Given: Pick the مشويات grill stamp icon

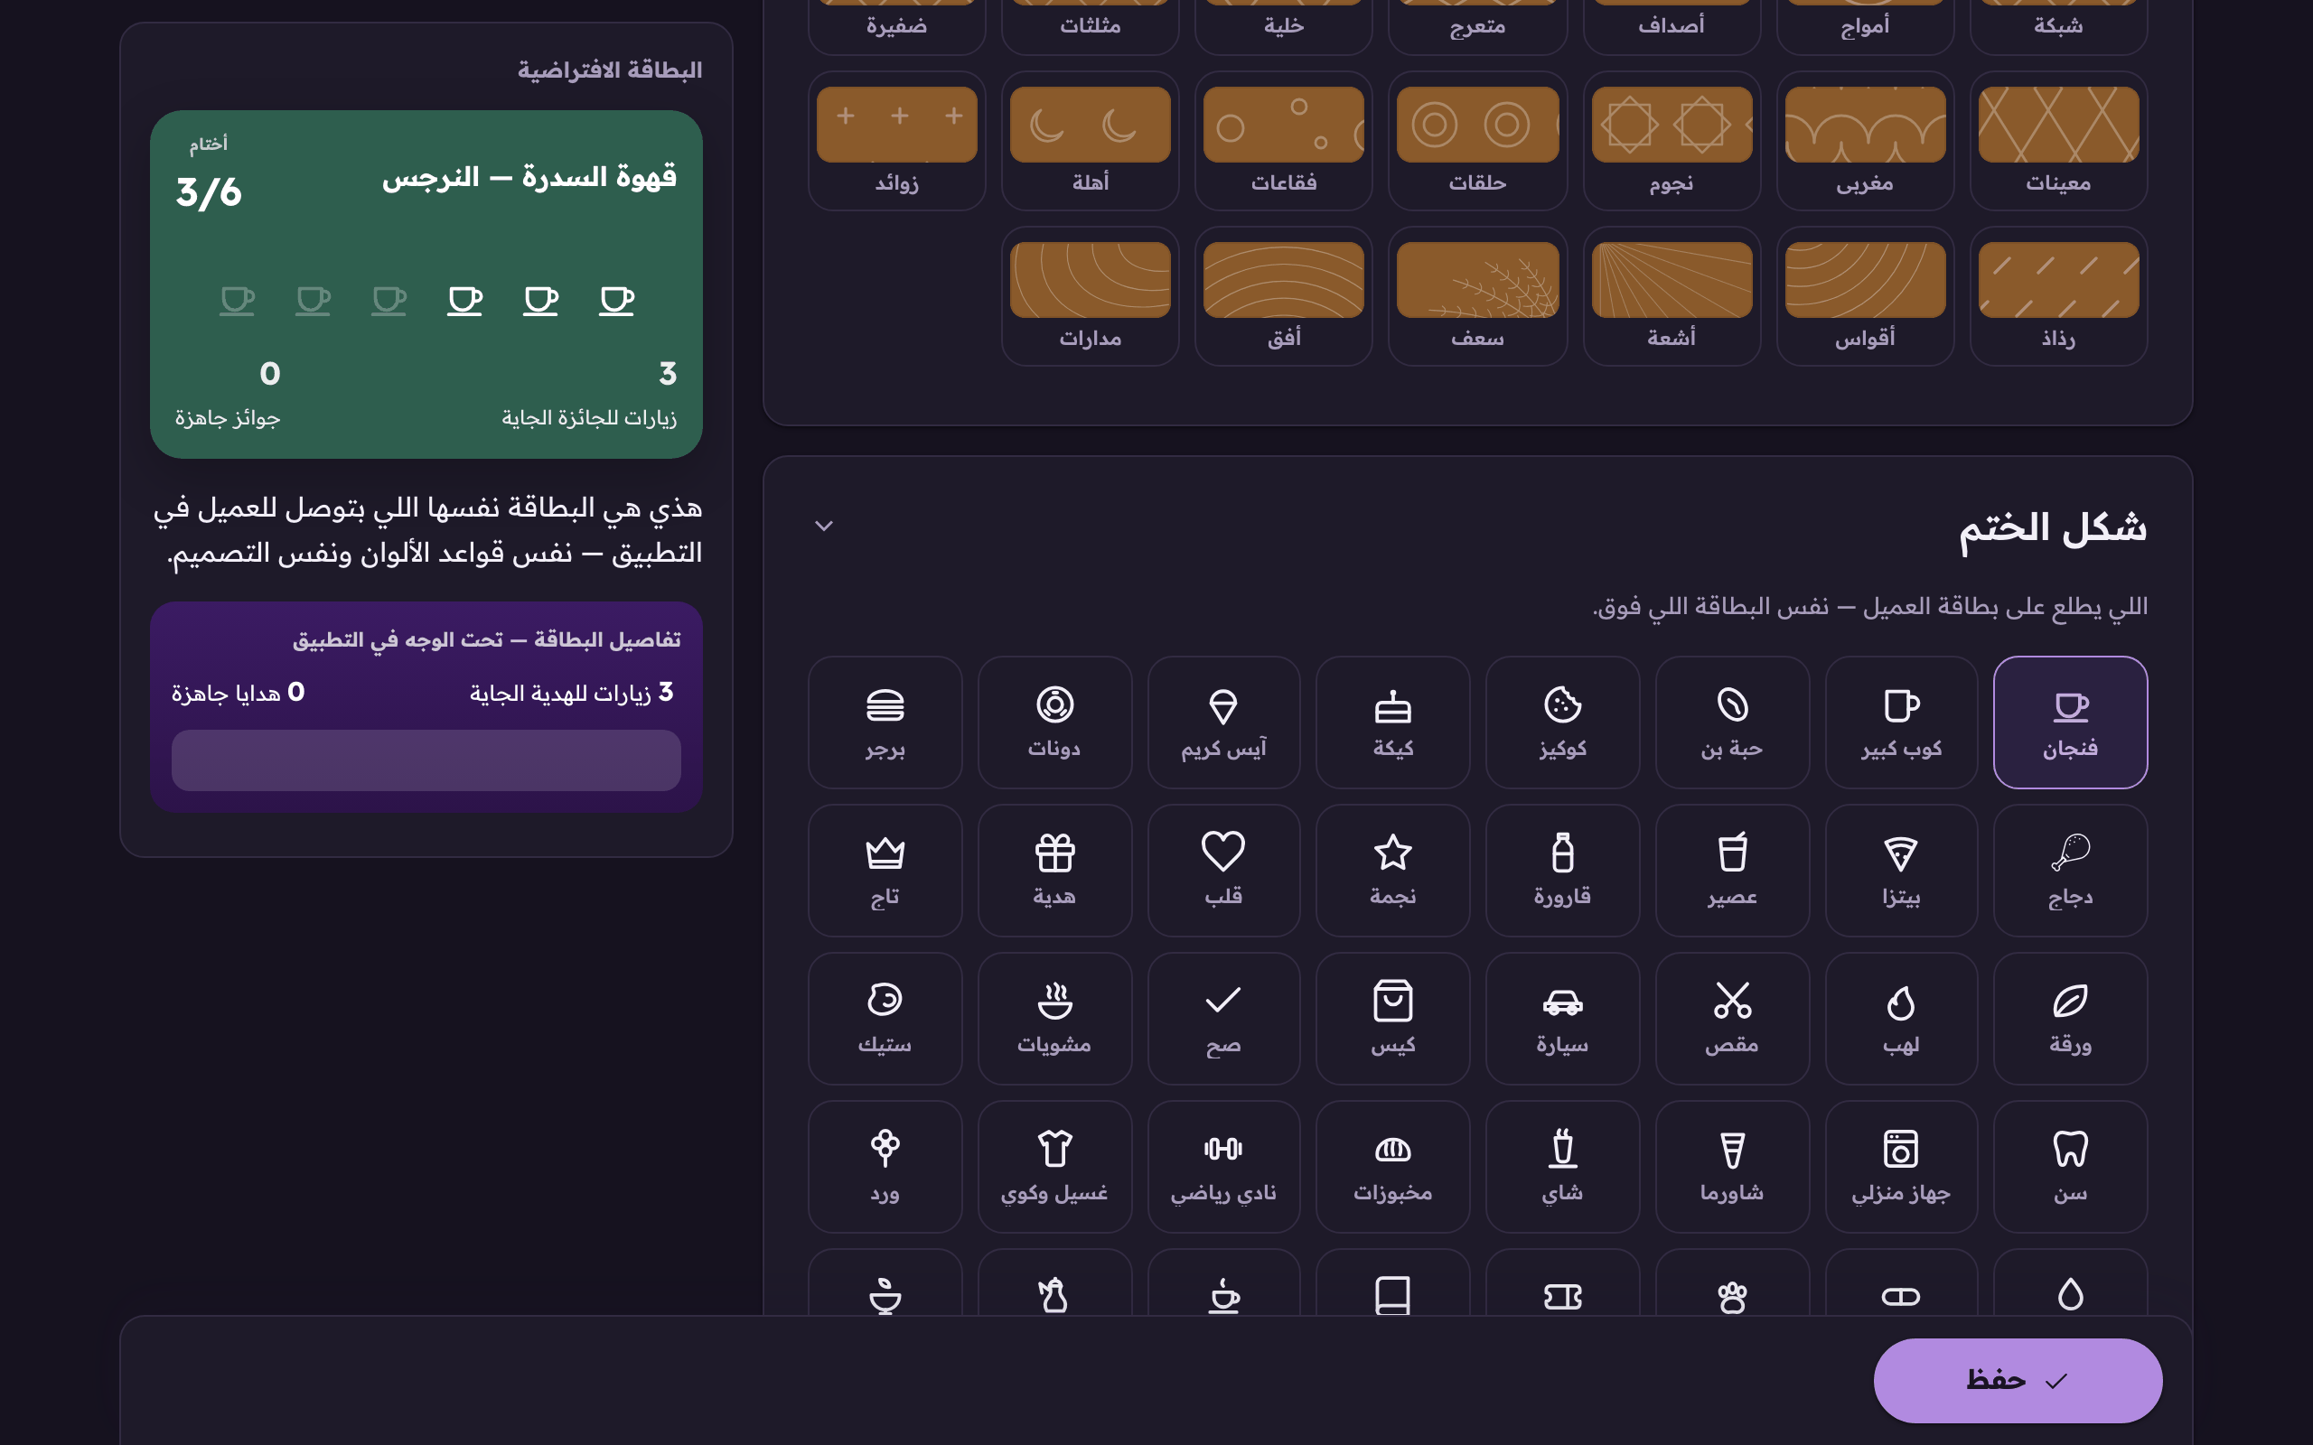Looking at the screenshot, I should coord(1054,1019).
